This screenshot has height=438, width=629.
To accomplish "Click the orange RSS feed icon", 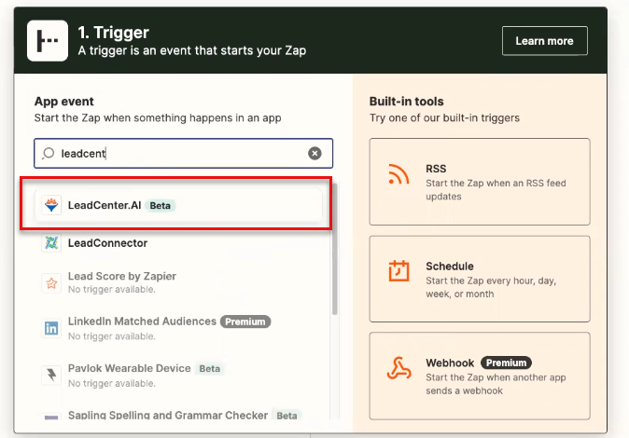I will 398,174.
